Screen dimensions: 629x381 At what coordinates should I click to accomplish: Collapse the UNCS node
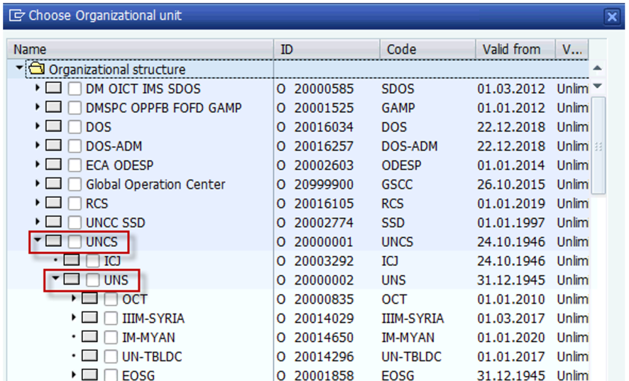[x=38, y=240]
